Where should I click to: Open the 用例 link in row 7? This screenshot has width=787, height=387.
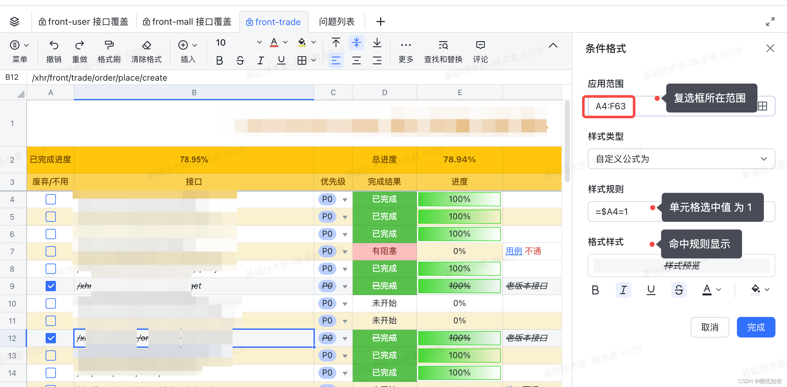[x=514, y=251]
